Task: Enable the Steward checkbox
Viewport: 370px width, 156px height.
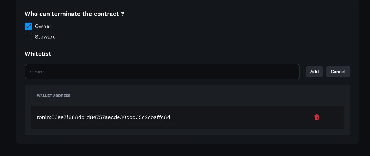Action: 28,37
